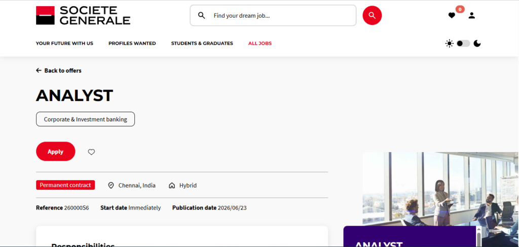Screen dimensions: 519x247
Task: Toggle the light/dark theme switch
Action: 463,44
